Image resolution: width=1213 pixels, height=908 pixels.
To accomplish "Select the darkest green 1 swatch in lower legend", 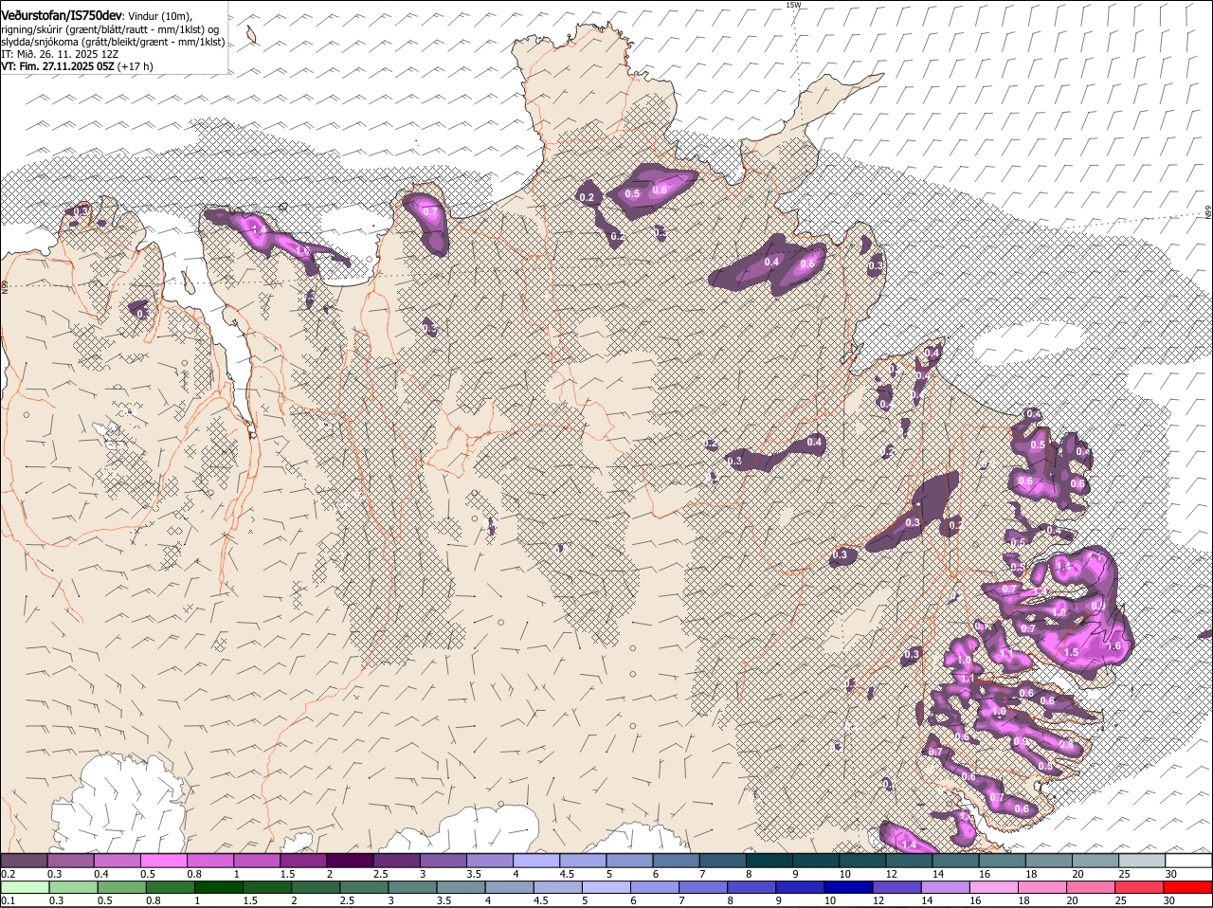I will pyautogui.click(x=218, y=887).
